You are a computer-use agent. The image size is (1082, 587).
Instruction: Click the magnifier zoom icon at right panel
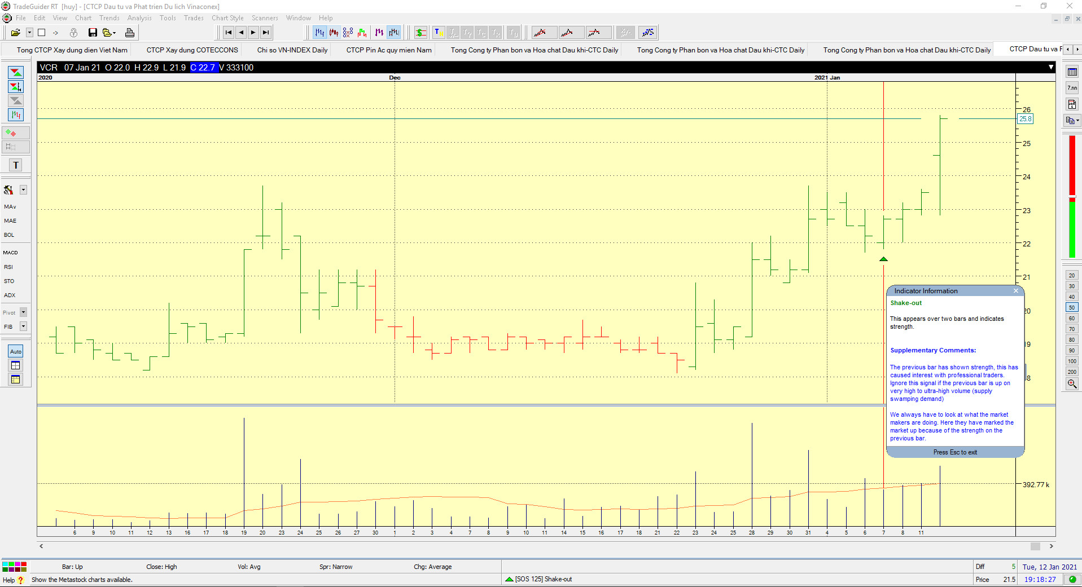1071,384
